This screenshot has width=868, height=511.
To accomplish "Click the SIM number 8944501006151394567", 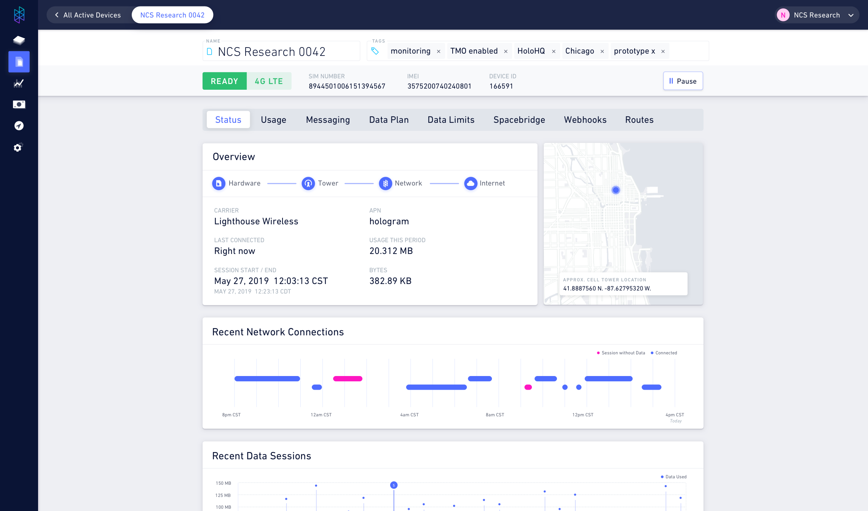I will [347, 86].
